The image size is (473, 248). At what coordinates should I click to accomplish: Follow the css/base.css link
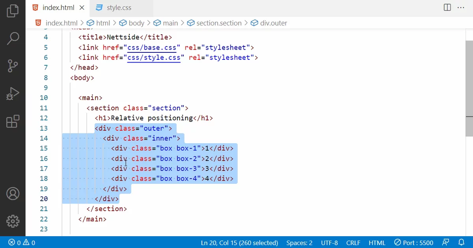(152, 48)
